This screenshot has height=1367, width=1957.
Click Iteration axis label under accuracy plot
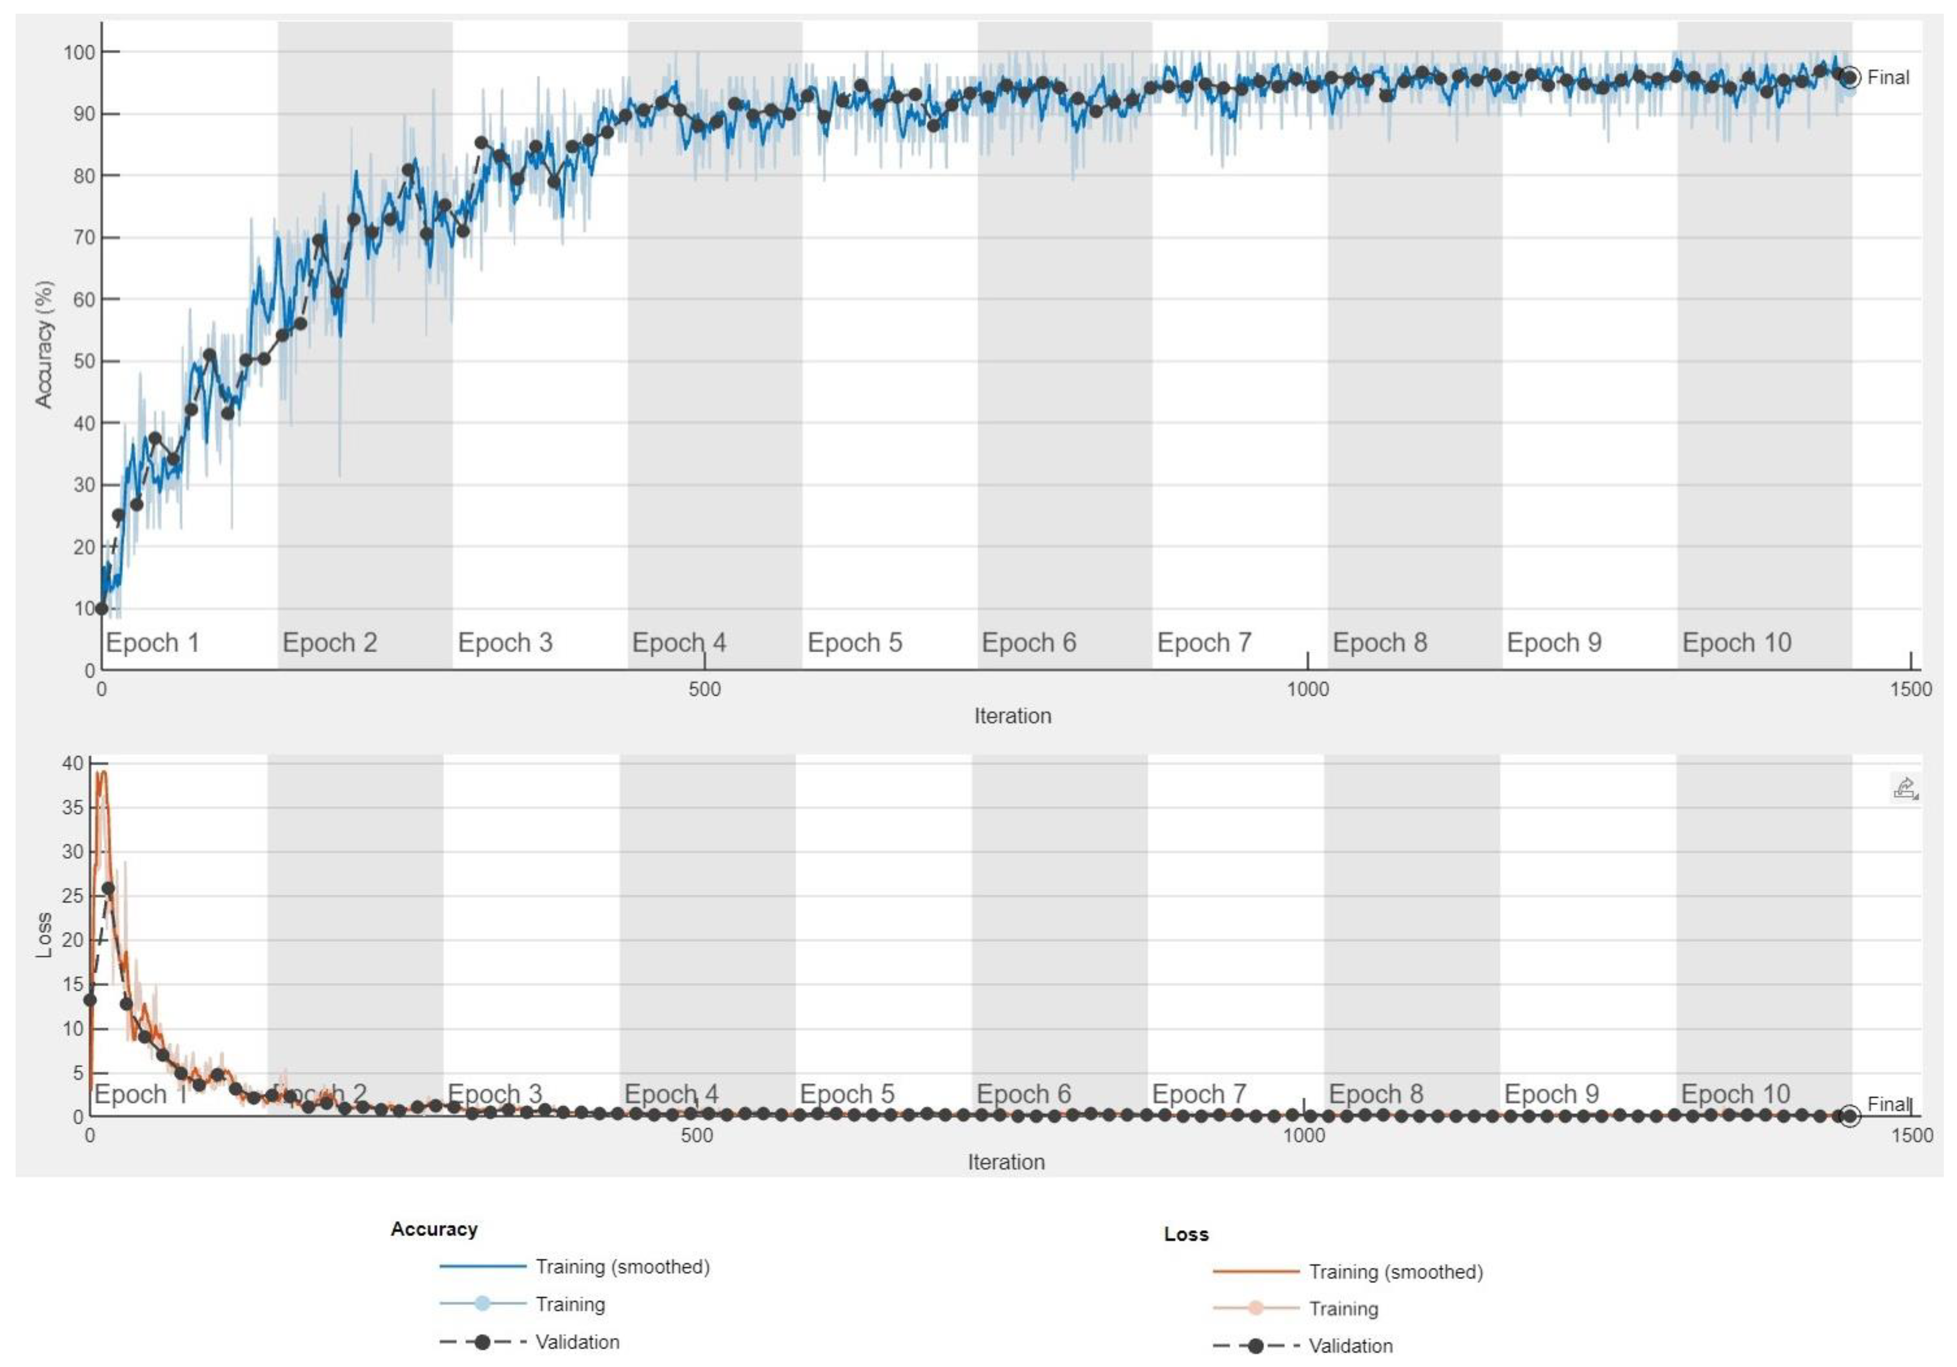click(1013, 716)
